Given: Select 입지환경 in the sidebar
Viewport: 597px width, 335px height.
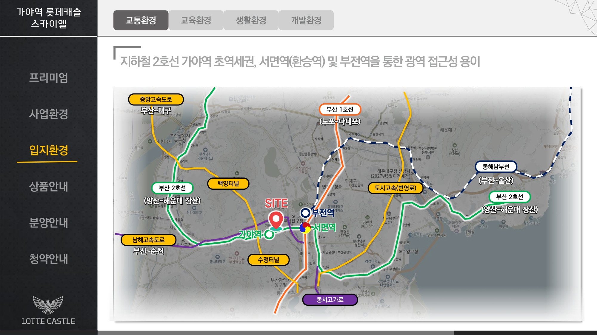Looking at the screenshot, I should pyautogui.click(x=48, y=150).
